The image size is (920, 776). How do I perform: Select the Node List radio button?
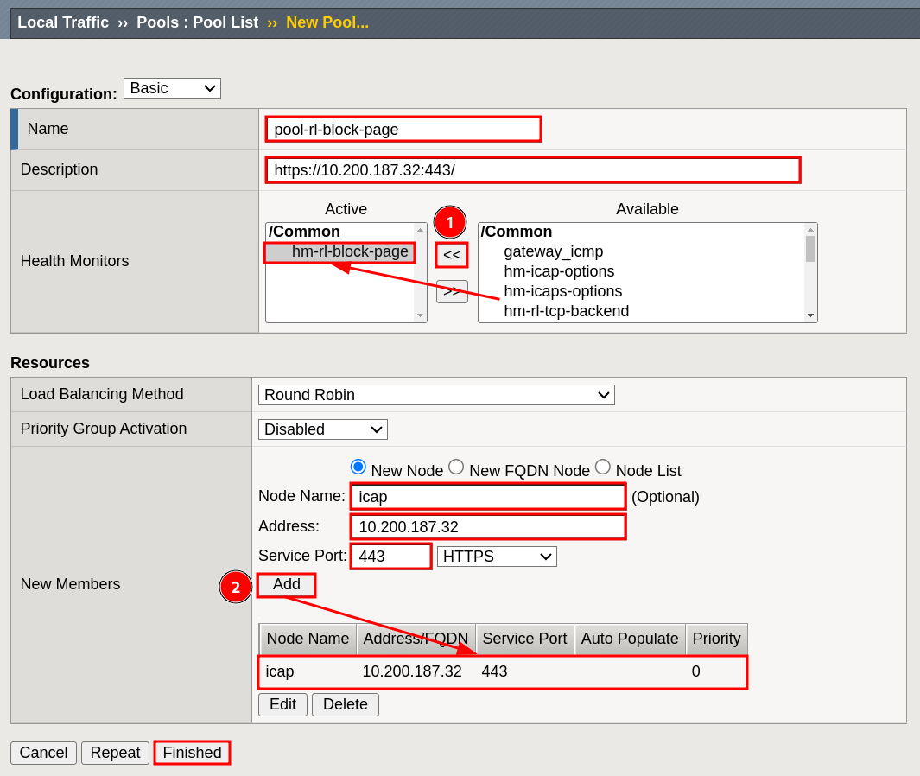[603, 467]
